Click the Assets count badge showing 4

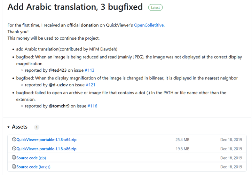pyautogui.click(x=36, y=127)
